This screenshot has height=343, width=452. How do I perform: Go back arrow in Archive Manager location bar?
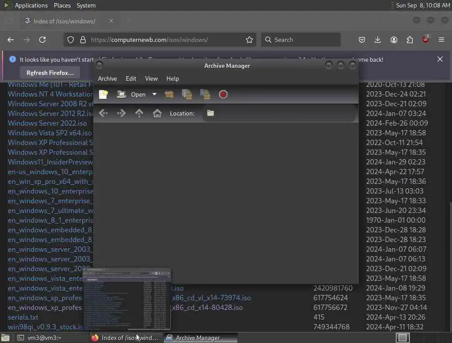103,113
